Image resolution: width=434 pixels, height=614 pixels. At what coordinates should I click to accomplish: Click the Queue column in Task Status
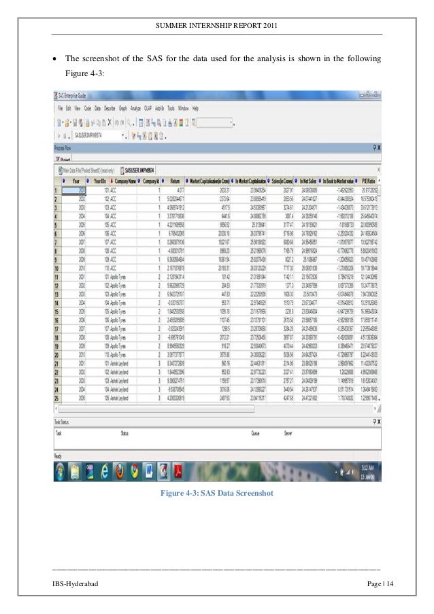point(255,433)
